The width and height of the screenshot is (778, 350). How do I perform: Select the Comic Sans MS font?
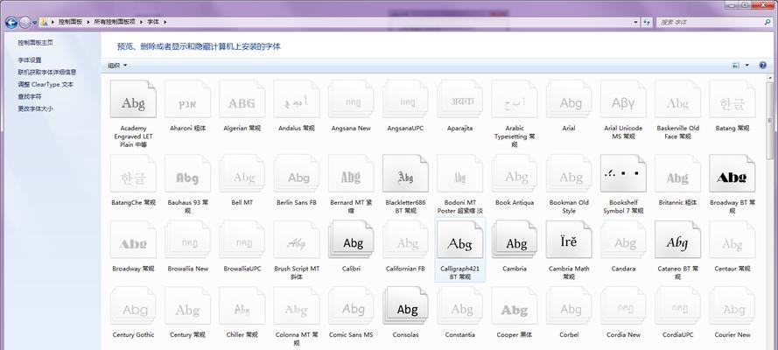click(351, 306)
